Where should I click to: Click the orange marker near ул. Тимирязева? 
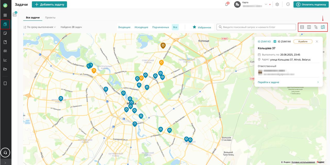click(94, 70)
